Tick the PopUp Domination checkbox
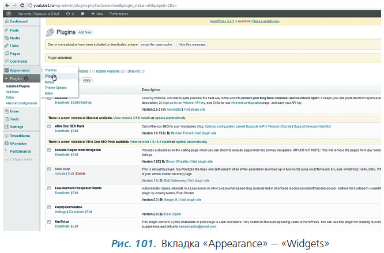Image resolution: width=384 pixels, height=253 pixels. pyautogui.click(x=49, y=207)
